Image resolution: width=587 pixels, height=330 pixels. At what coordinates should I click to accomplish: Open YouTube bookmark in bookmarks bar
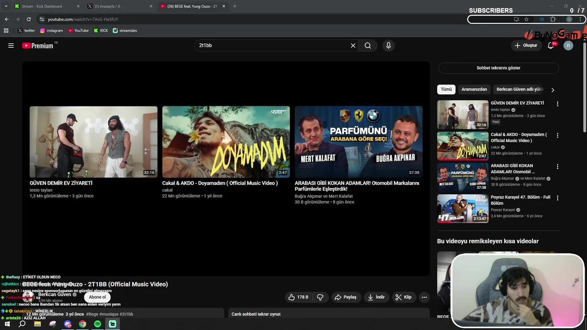pyautogui.click(x=78, y=31)
